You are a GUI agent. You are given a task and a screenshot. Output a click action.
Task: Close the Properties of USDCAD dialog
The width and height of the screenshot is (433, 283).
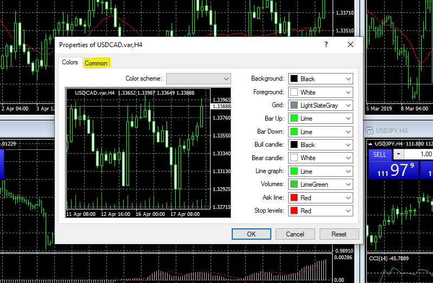click(x=351, y=44)
